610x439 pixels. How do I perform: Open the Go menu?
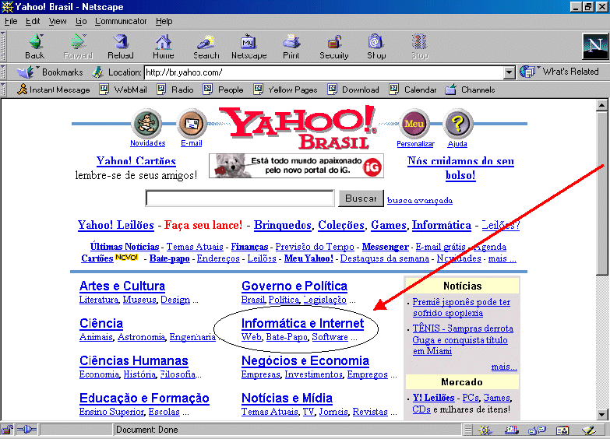point(81,21)
